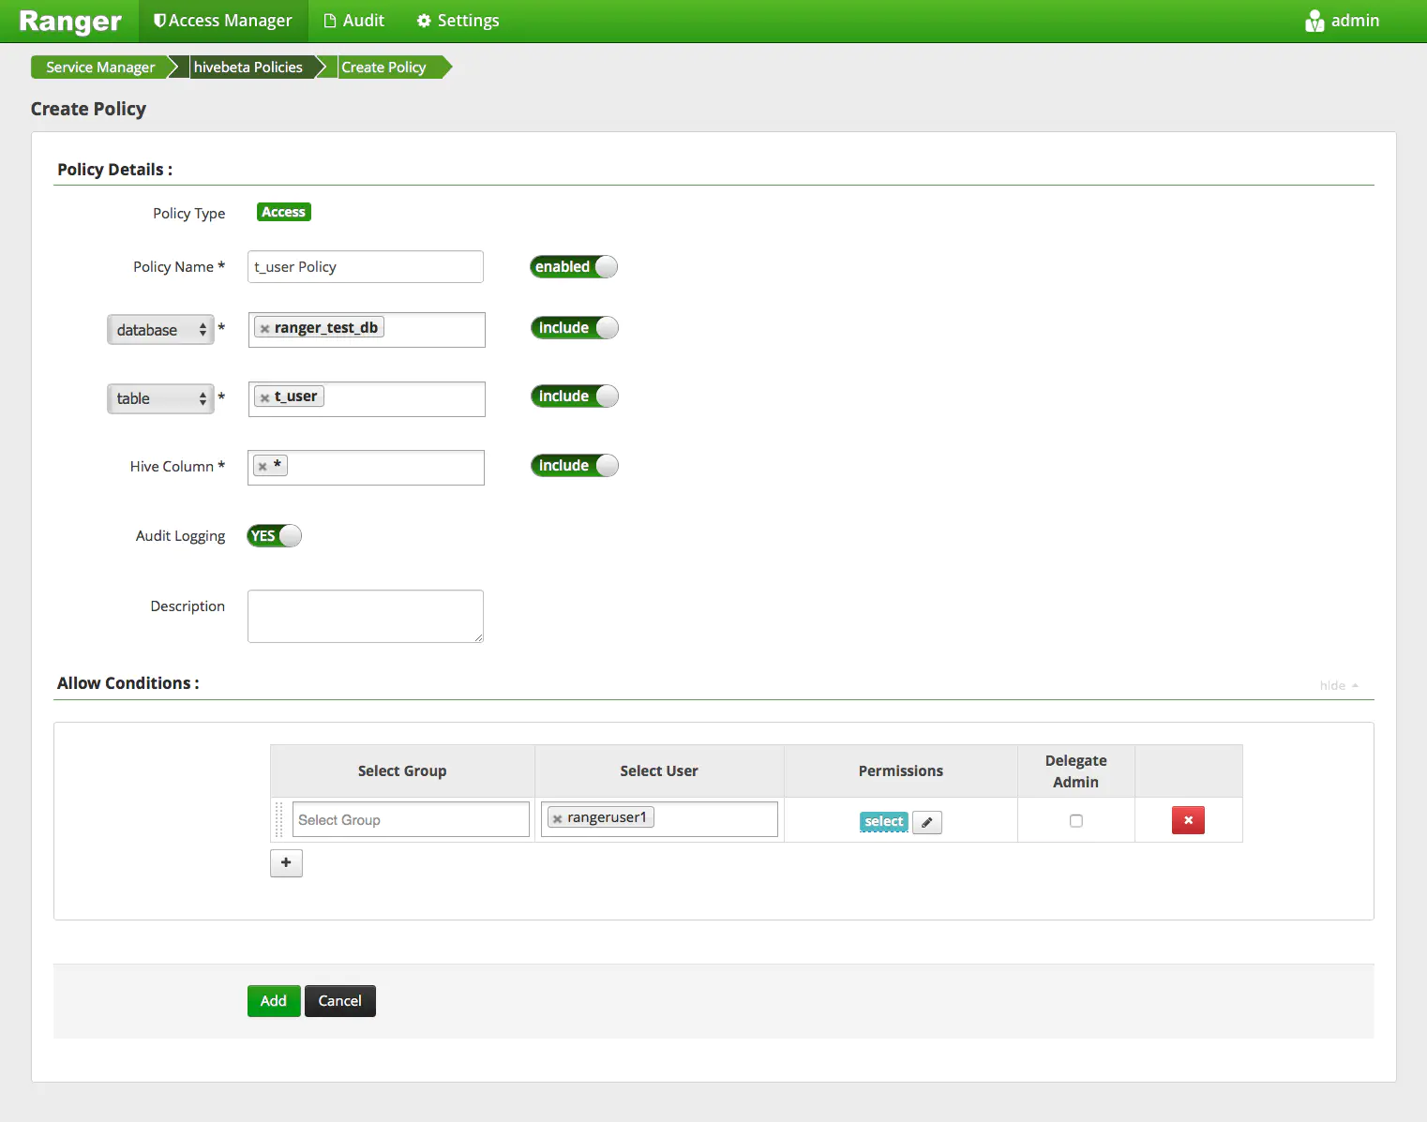This screenshot has width=1427, height=1122.
Task: Click the row drag handle
Action: [x=278, y=819]
